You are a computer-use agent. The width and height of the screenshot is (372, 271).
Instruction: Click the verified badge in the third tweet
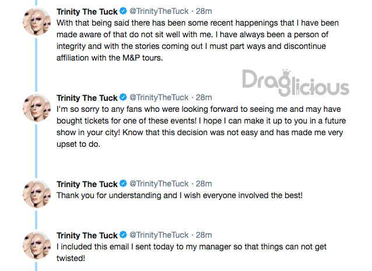coord(123,184)
